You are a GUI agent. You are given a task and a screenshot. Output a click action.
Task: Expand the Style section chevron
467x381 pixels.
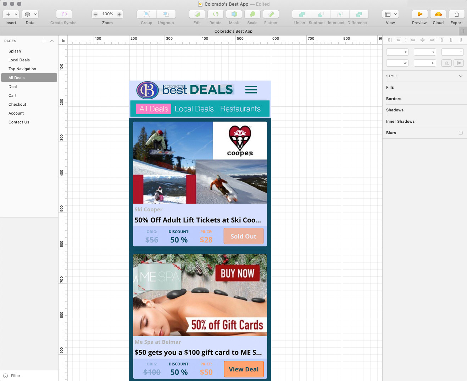461,76
